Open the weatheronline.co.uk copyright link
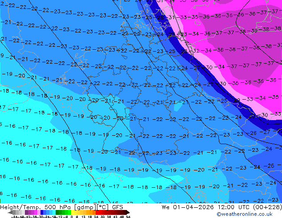The width and height of the screenshot is (282, 218). (244, 214)
